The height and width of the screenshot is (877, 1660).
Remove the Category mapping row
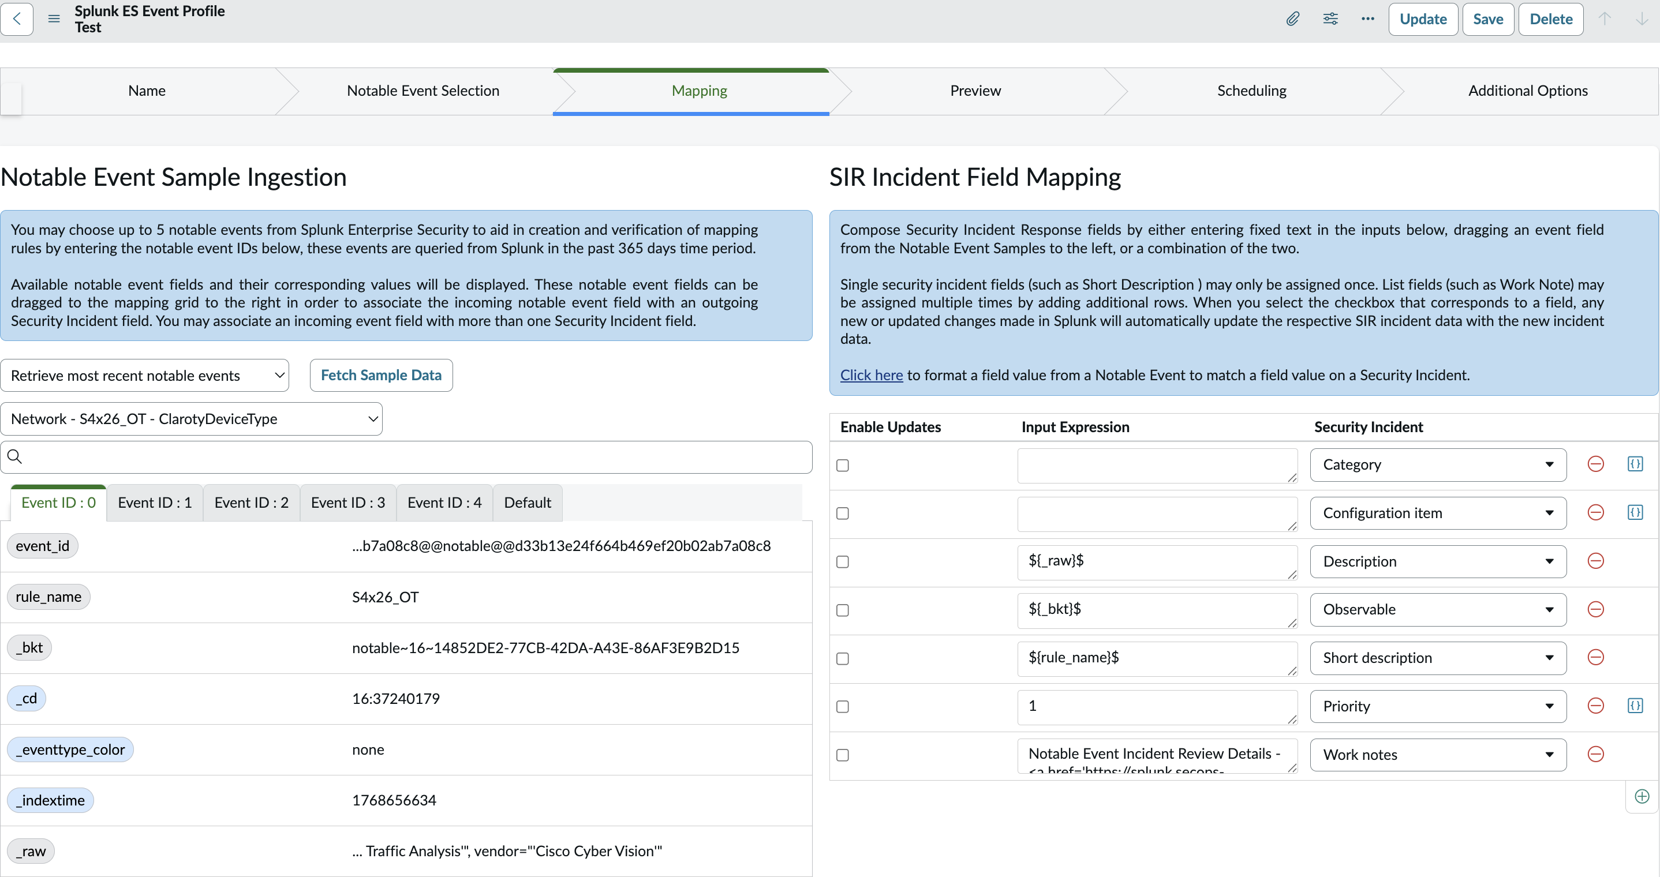click(x=1595, y=464)
